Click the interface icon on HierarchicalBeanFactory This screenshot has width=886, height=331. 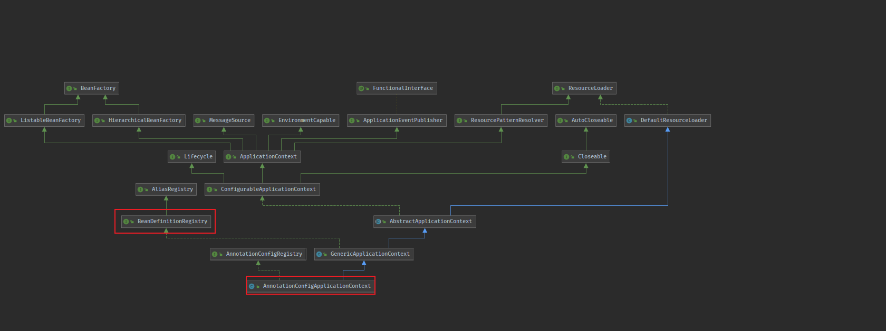click(x=97, y=121)
